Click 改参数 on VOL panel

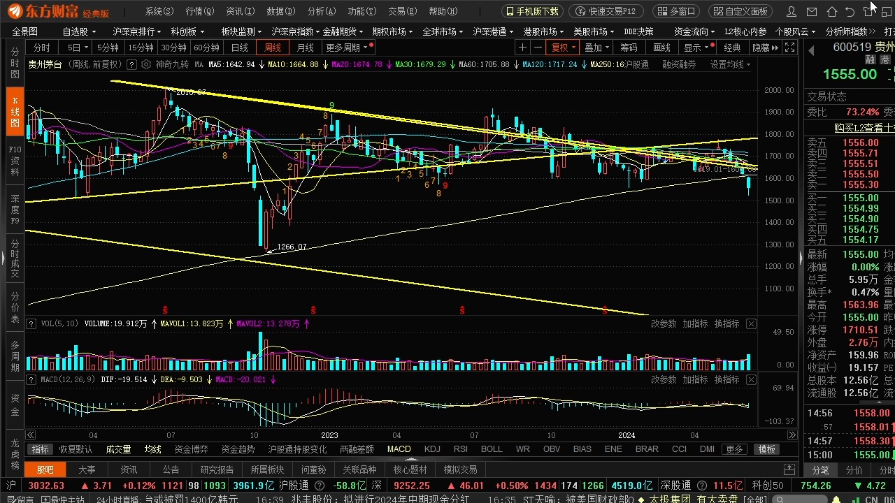click(x=664, y=323)
